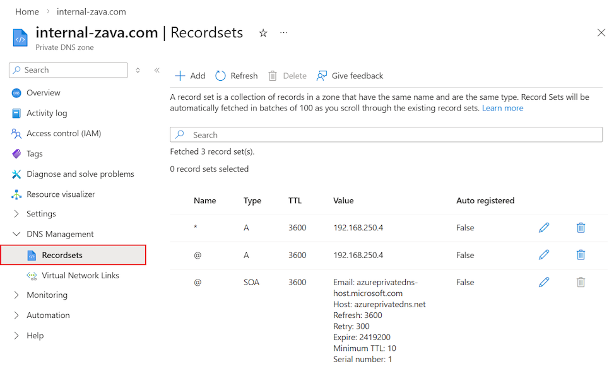Add a new record set
This screenshot has width=614, height=371.
pos(189,75)
